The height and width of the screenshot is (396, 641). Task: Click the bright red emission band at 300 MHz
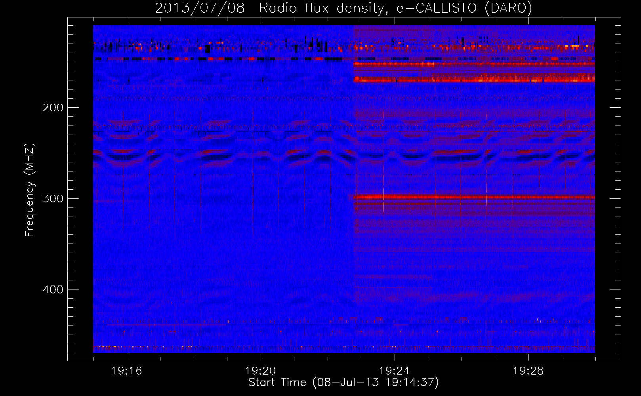(x=474, y=197)
